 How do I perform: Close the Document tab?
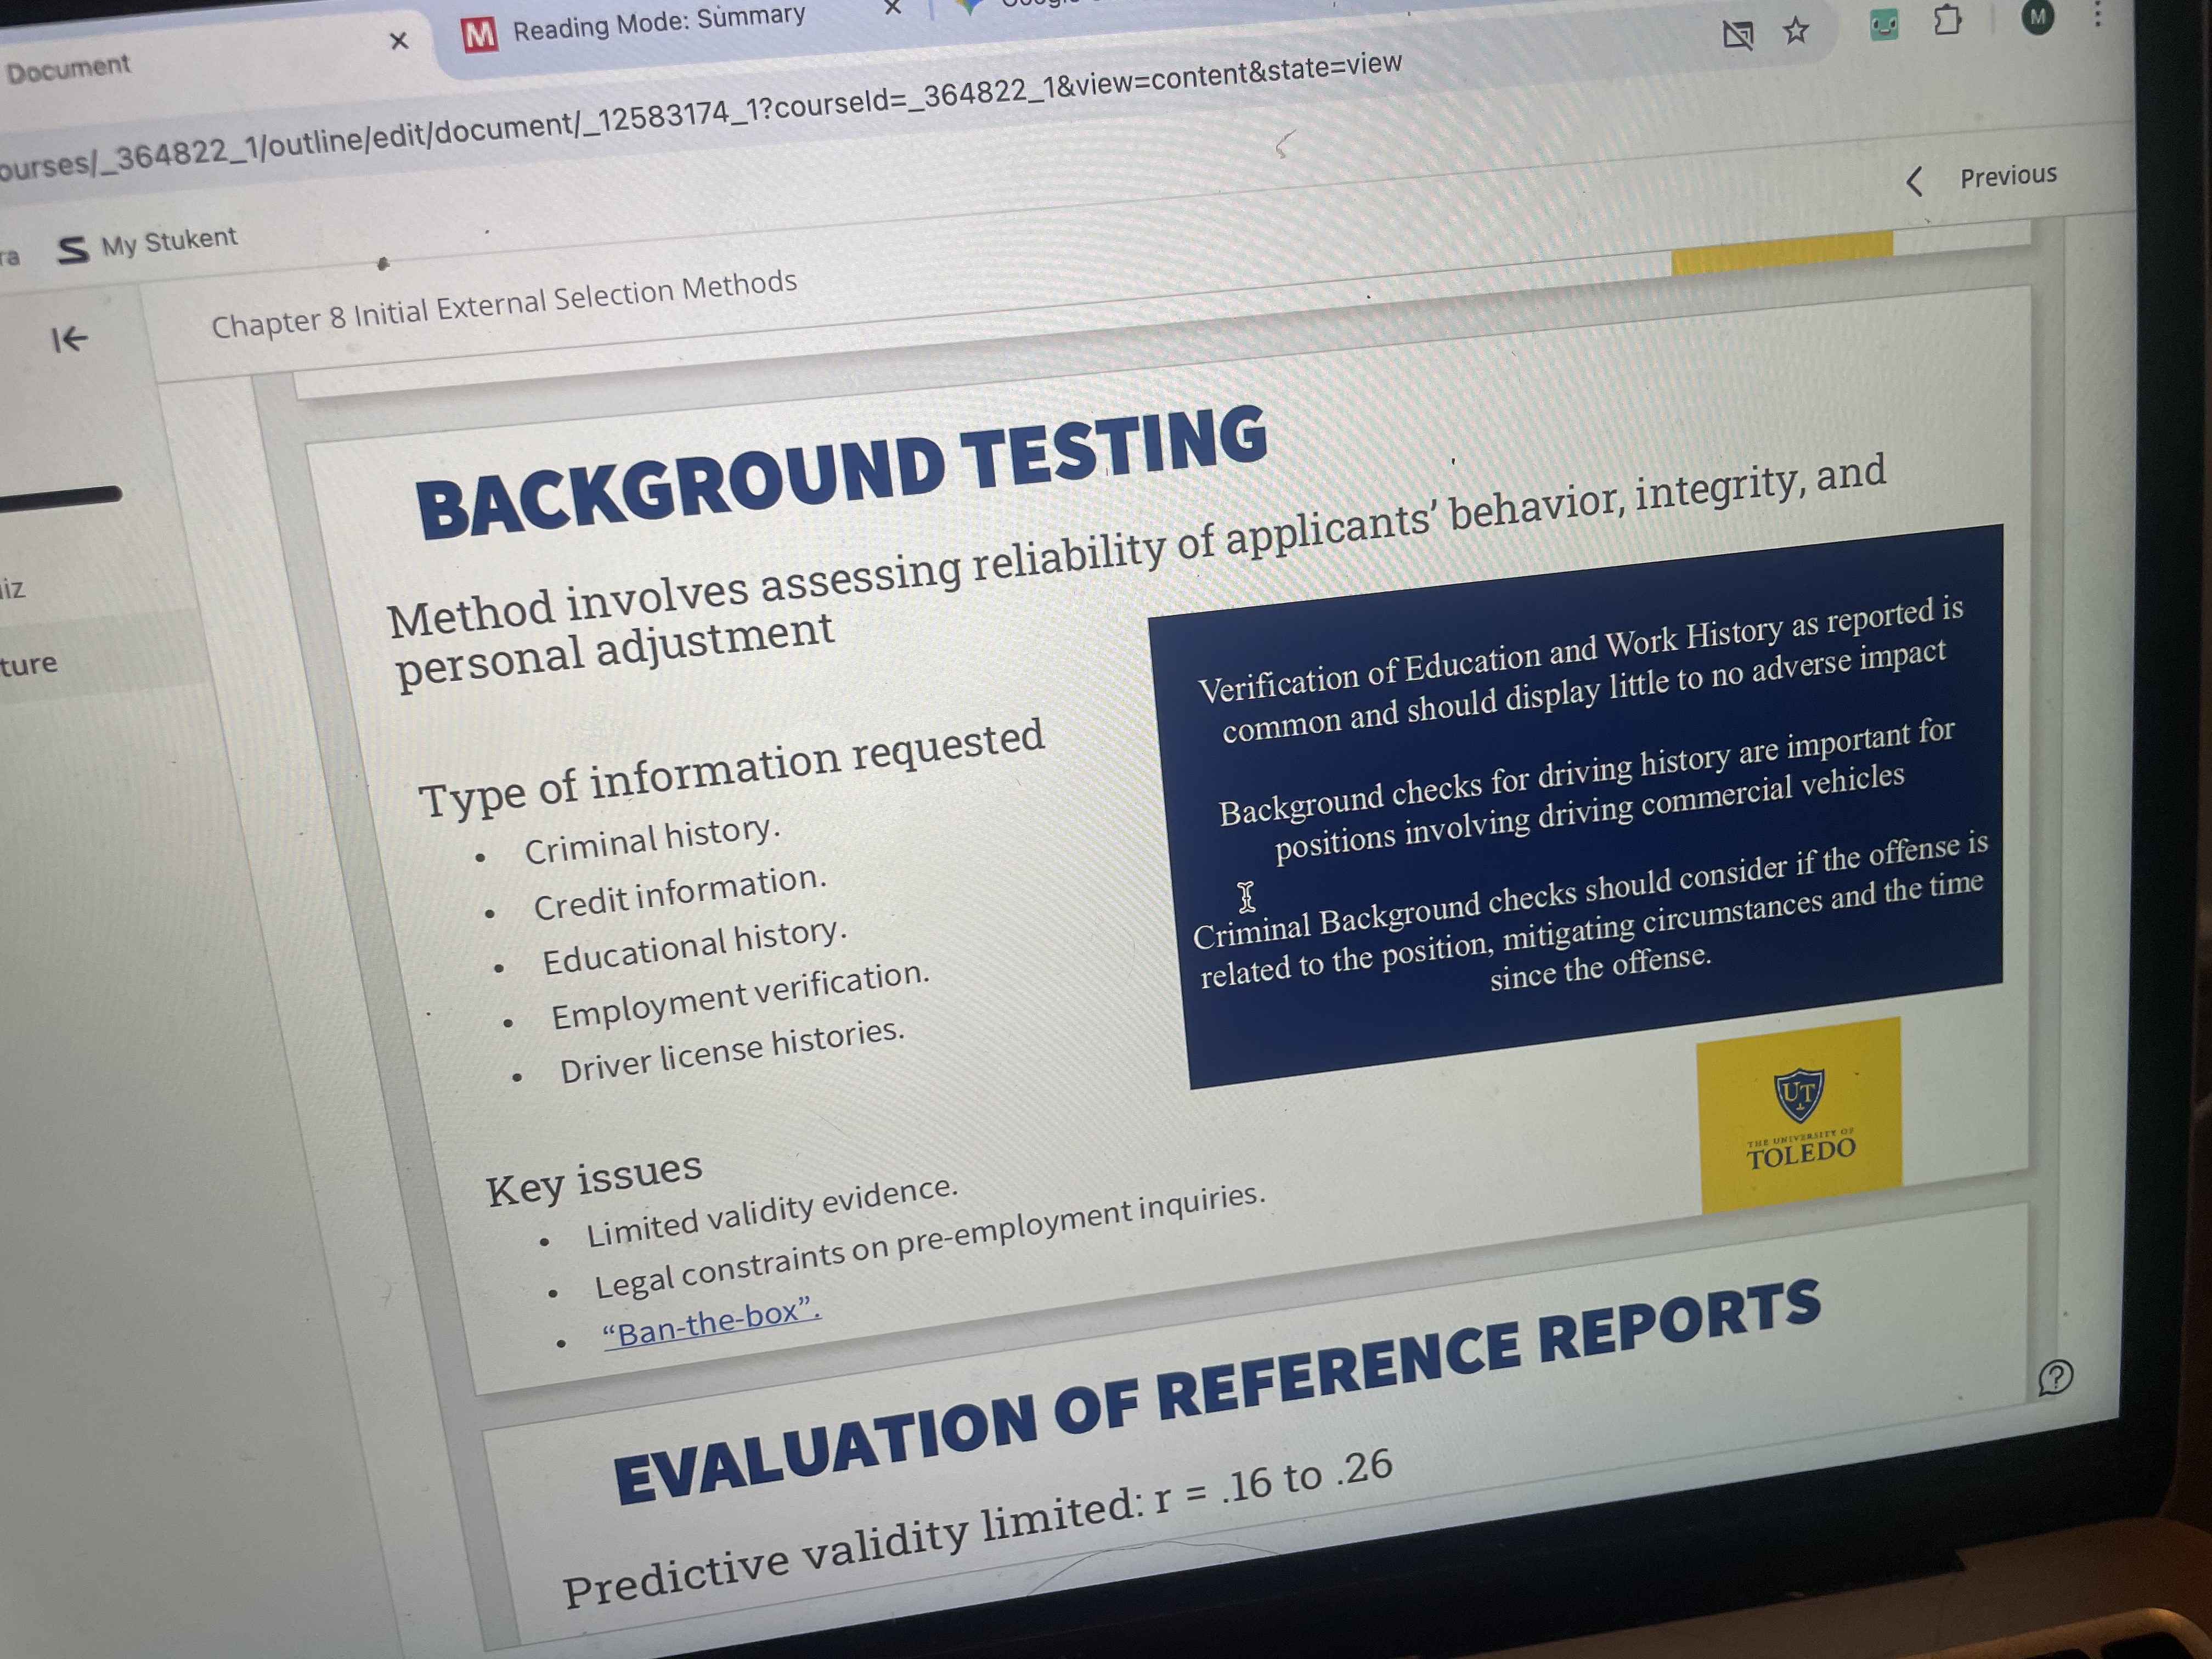click(399, 41)
